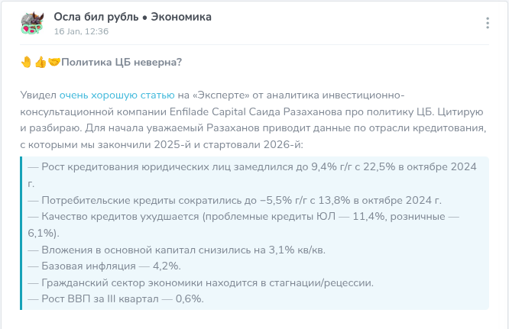The height and width of the screenshot is (329, 509).
Task: Click the heading «Политика ЦБ неверна?»
Action: tap(122, 63)
